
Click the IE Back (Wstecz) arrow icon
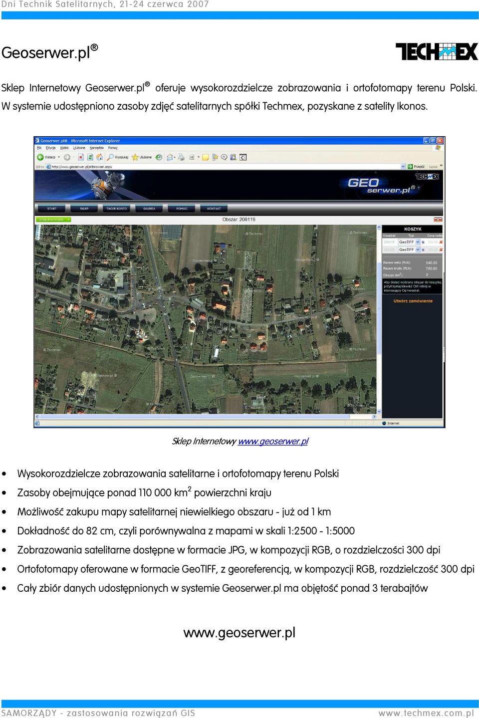40,157
